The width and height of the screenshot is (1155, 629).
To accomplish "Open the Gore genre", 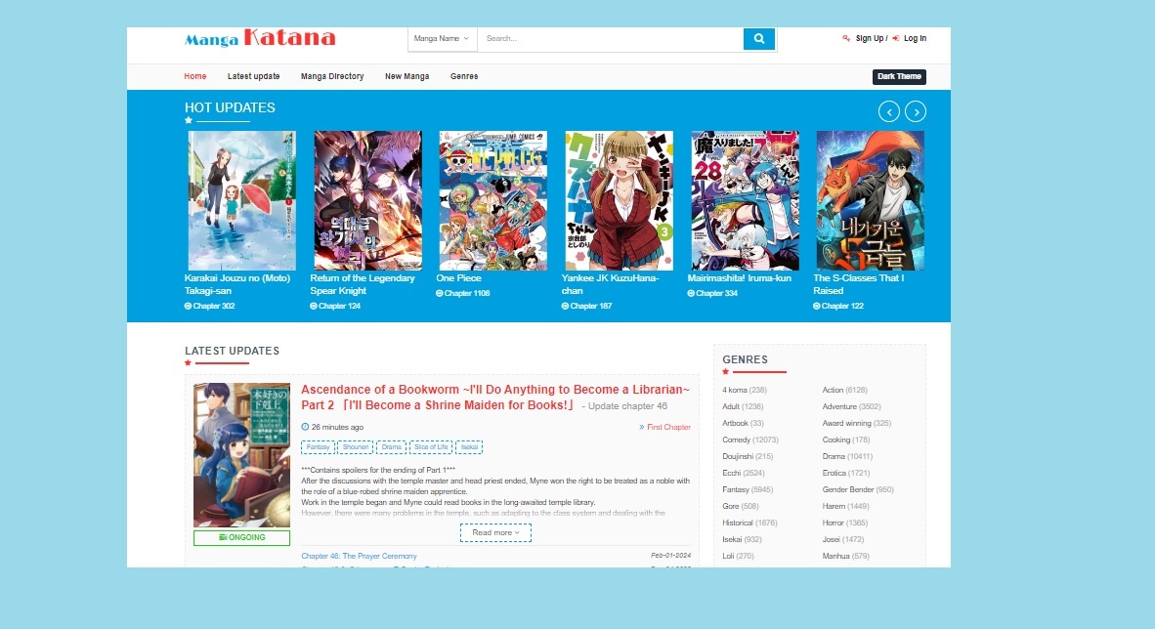I will click(x=741, y=506).
